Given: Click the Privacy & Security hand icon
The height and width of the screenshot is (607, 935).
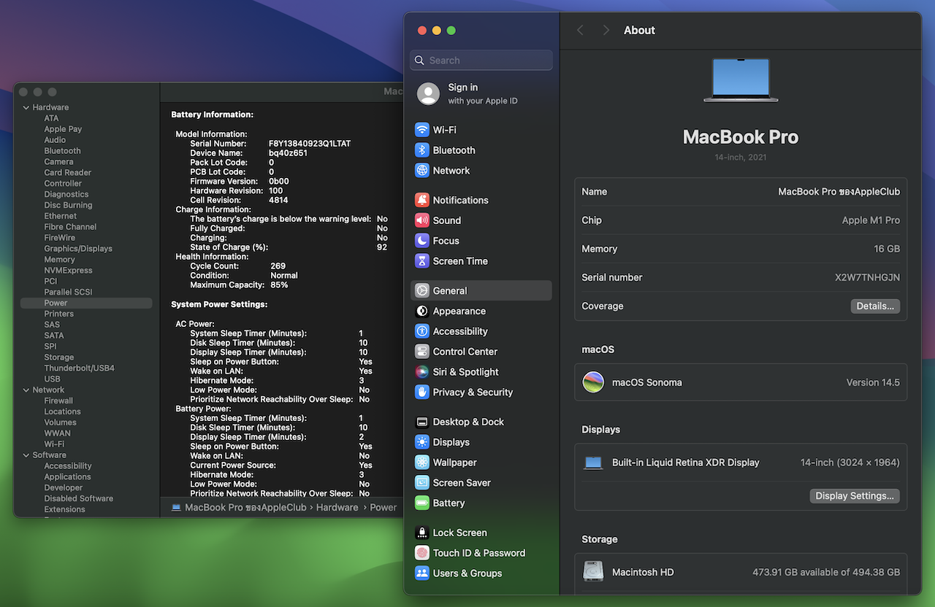Looking at the screenshot, I should click(x=422, y=393).
